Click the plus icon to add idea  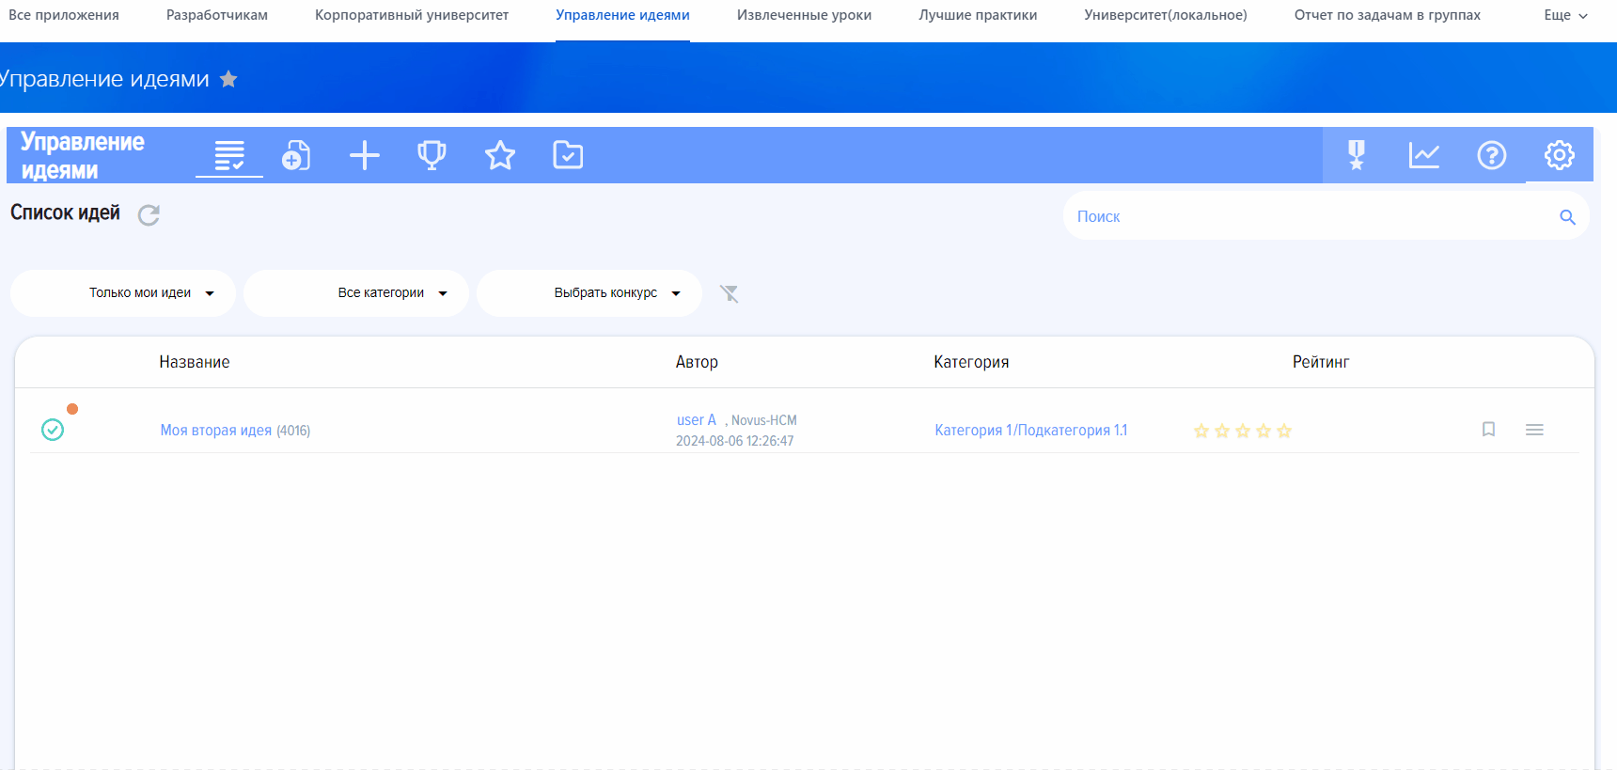(365, 155)
